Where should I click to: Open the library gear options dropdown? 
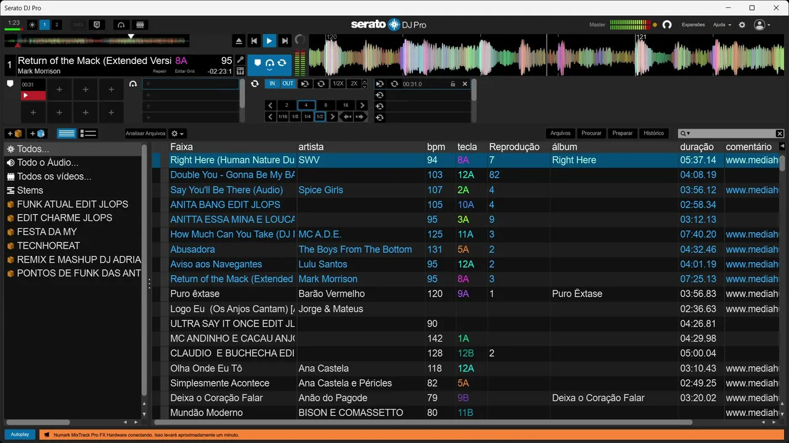click(x=178, y=134)
